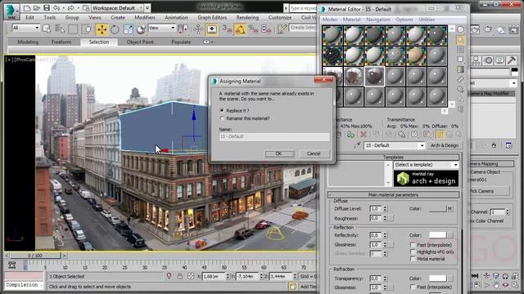Toggle the Angle Snap tool
This screenshot has width=524, height=294.
coord(240,29)
